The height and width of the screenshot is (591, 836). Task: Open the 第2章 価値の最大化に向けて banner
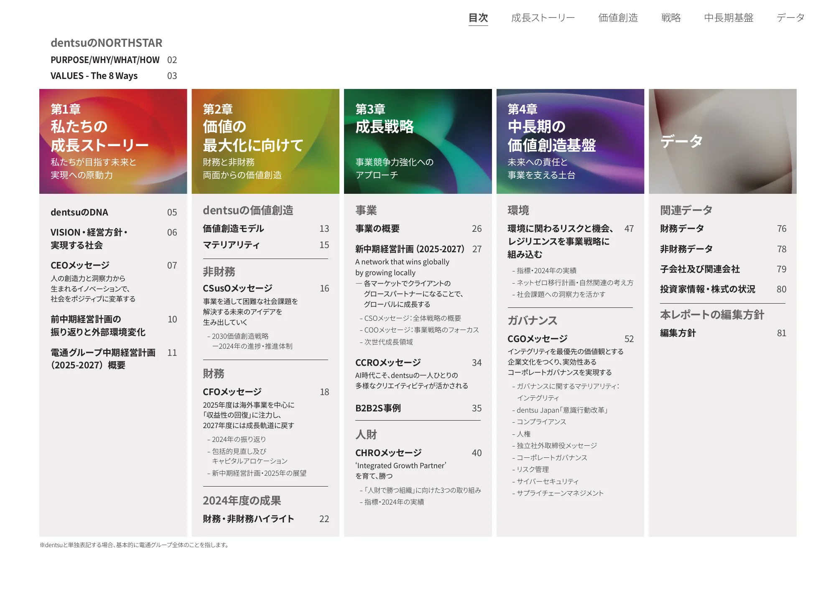(x=265, y=141)
